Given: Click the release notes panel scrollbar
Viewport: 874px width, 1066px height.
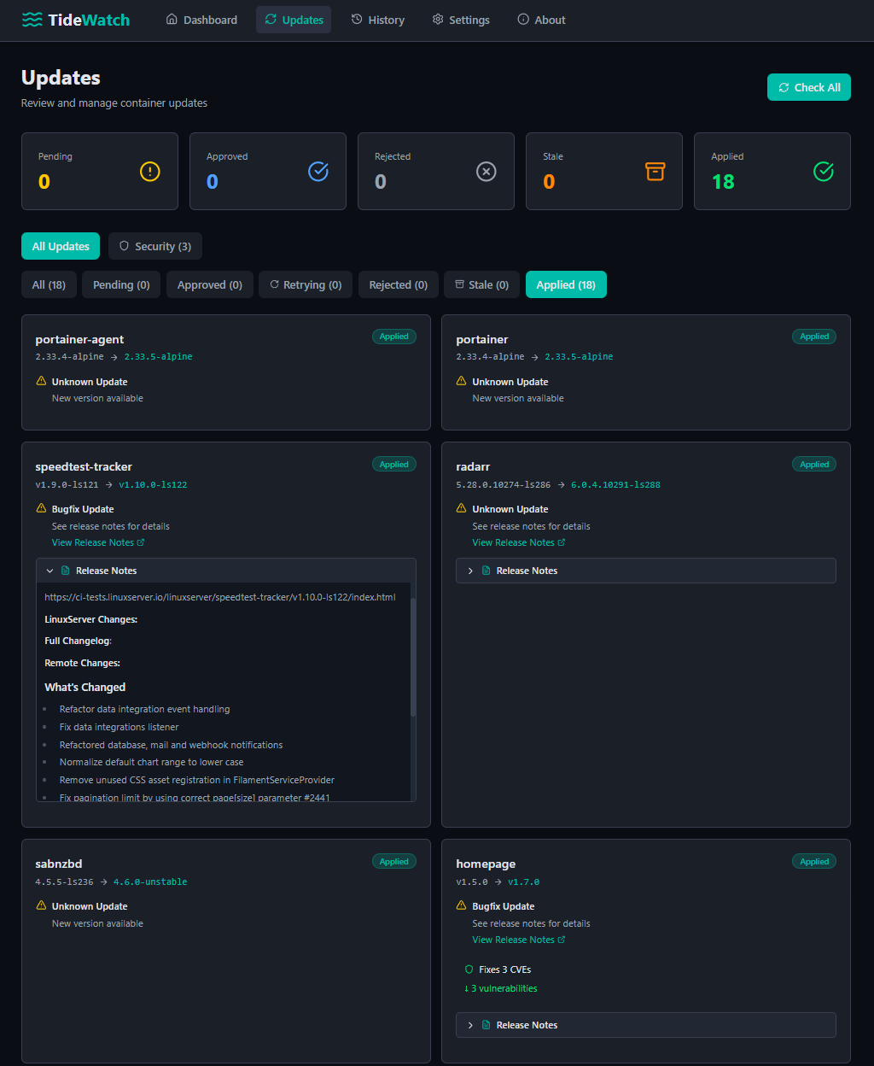Looking at the screenshot, I should coord(413,658).
